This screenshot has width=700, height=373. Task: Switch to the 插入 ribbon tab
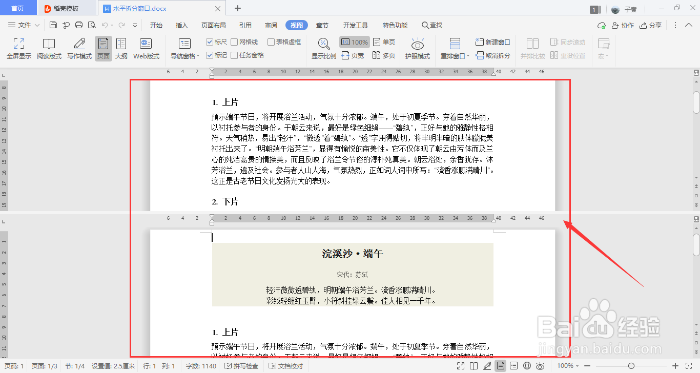[181, 25]
